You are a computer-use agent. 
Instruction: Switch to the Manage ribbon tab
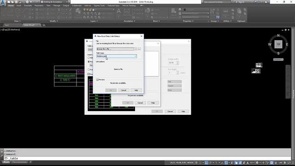pos(57,6)
